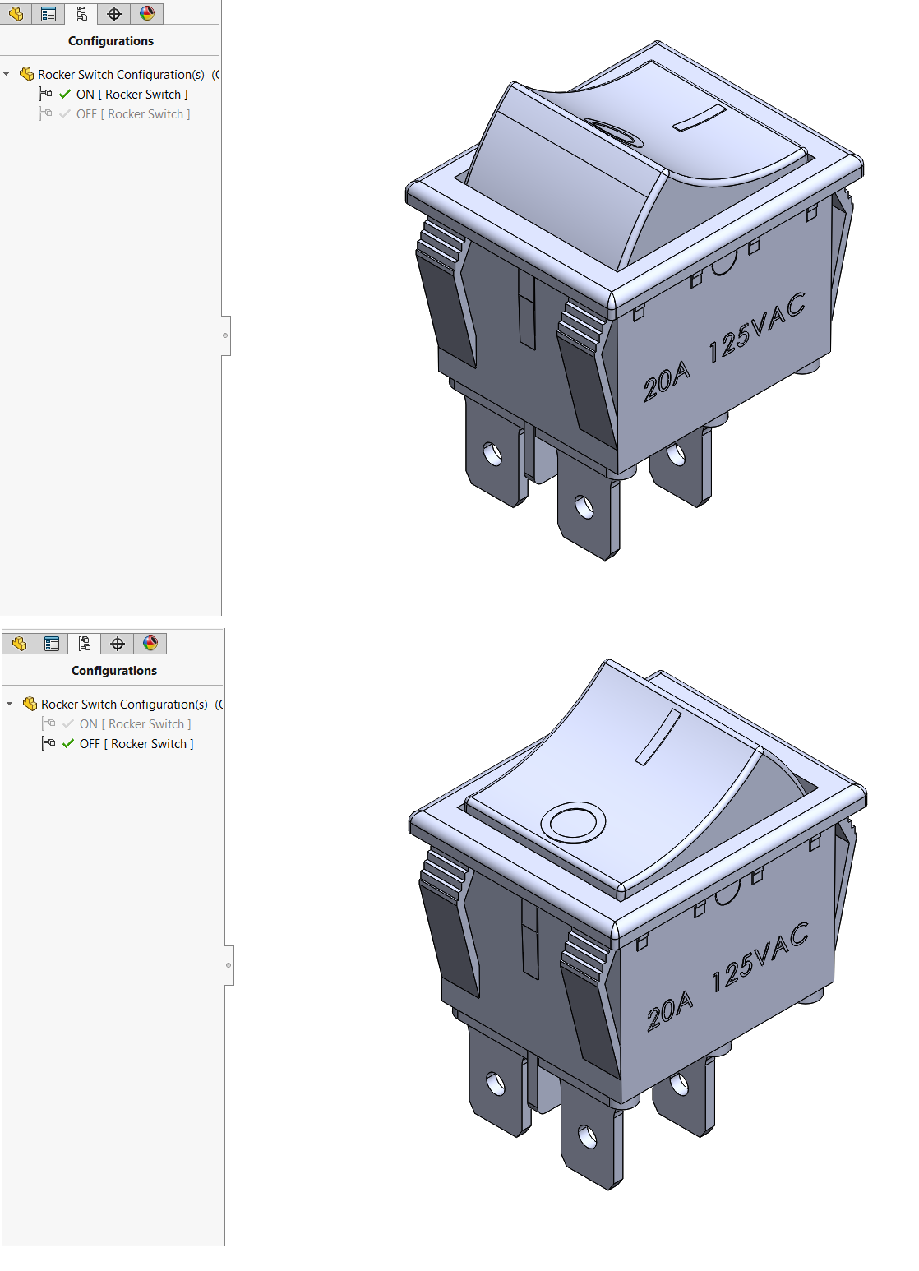Screen dimensions: 919x1271
Task: Click configuration icon beside active ON in top panel
Action: [x=45, y=94]
